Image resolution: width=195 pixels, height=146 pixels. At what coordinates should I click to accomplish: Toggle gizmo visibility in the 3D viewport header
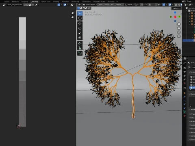point(164,5)
